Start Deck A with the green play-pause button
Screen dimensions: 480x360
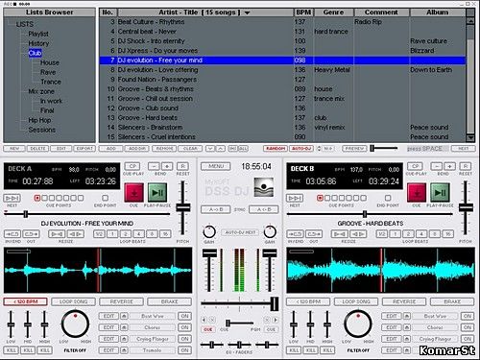pyautogui.click(x=157, y=193)
